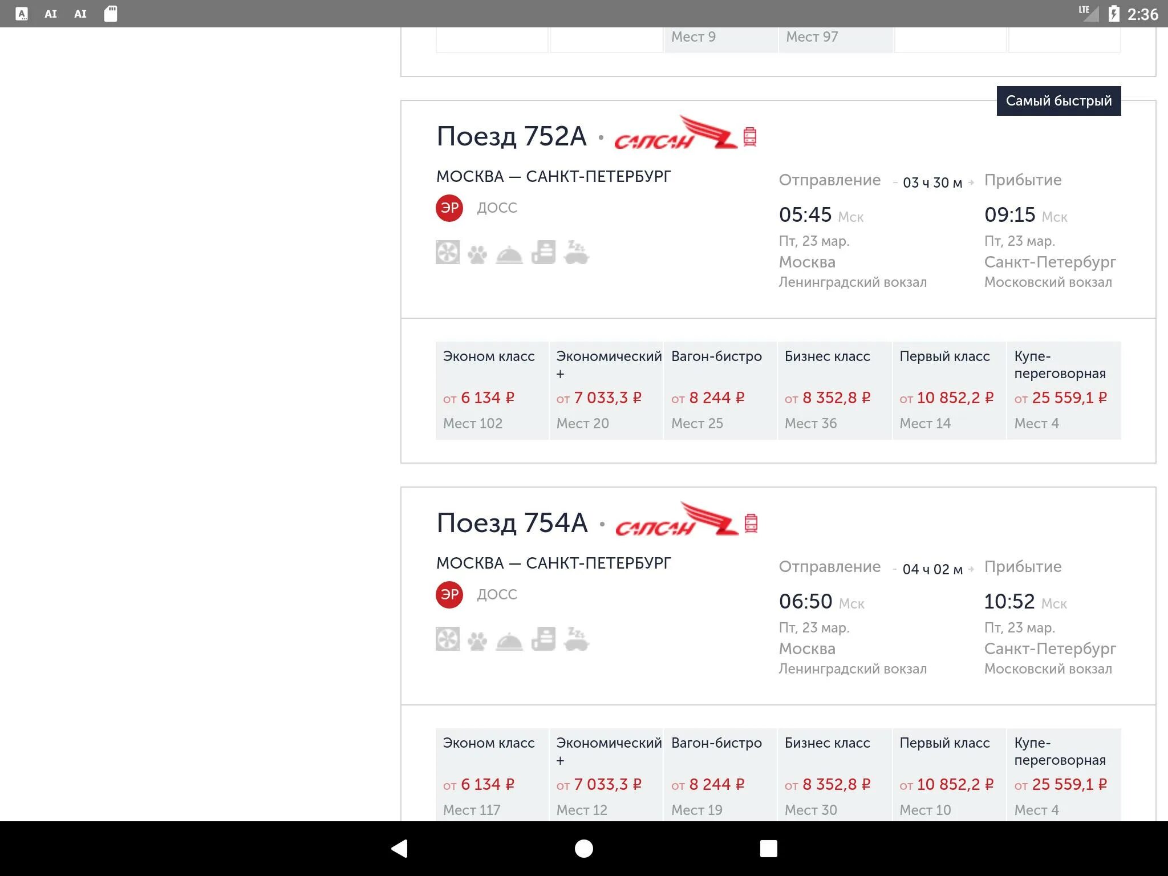1168x876 pixels.
Task: Tap the red train icon beside train 754A logo
Action: 751,523
